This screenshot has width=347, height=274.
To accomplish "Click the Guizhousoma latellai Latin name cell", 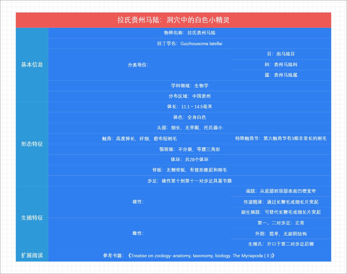I will tap(189, 44).
